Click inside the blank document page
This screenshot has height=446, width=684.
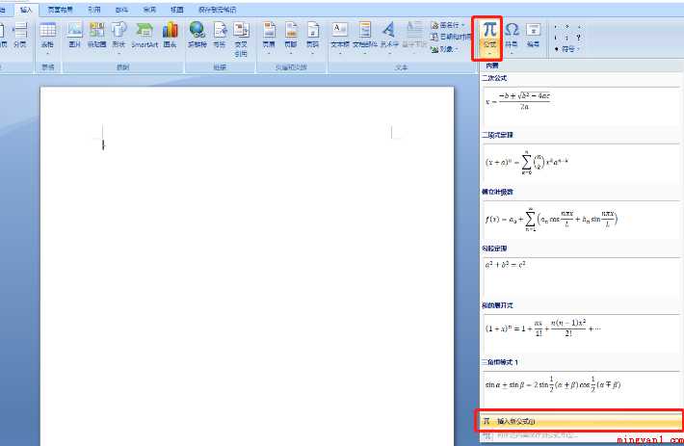click(x=247, y=266)
